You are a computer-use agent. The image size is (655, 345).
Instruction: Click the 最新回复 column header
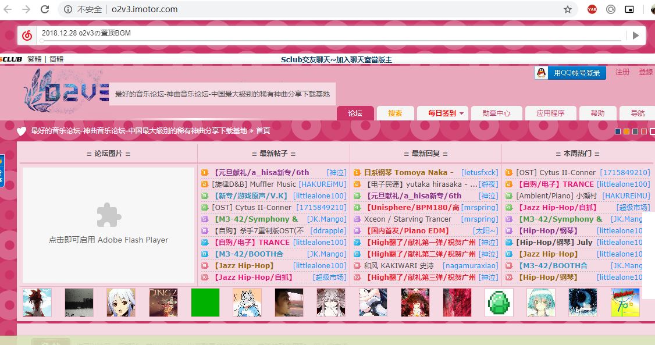point(426,154)
